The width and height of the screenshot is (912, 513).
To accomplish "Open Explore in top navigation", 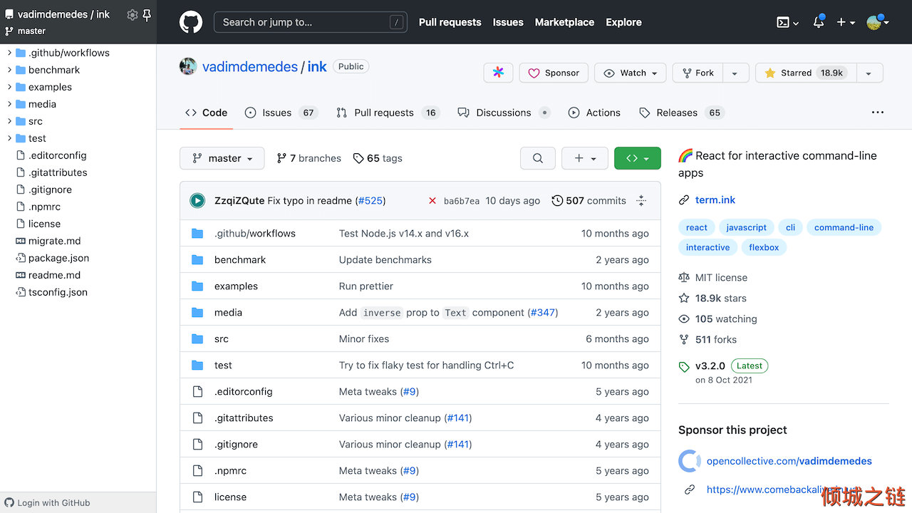I will (623, 22).
